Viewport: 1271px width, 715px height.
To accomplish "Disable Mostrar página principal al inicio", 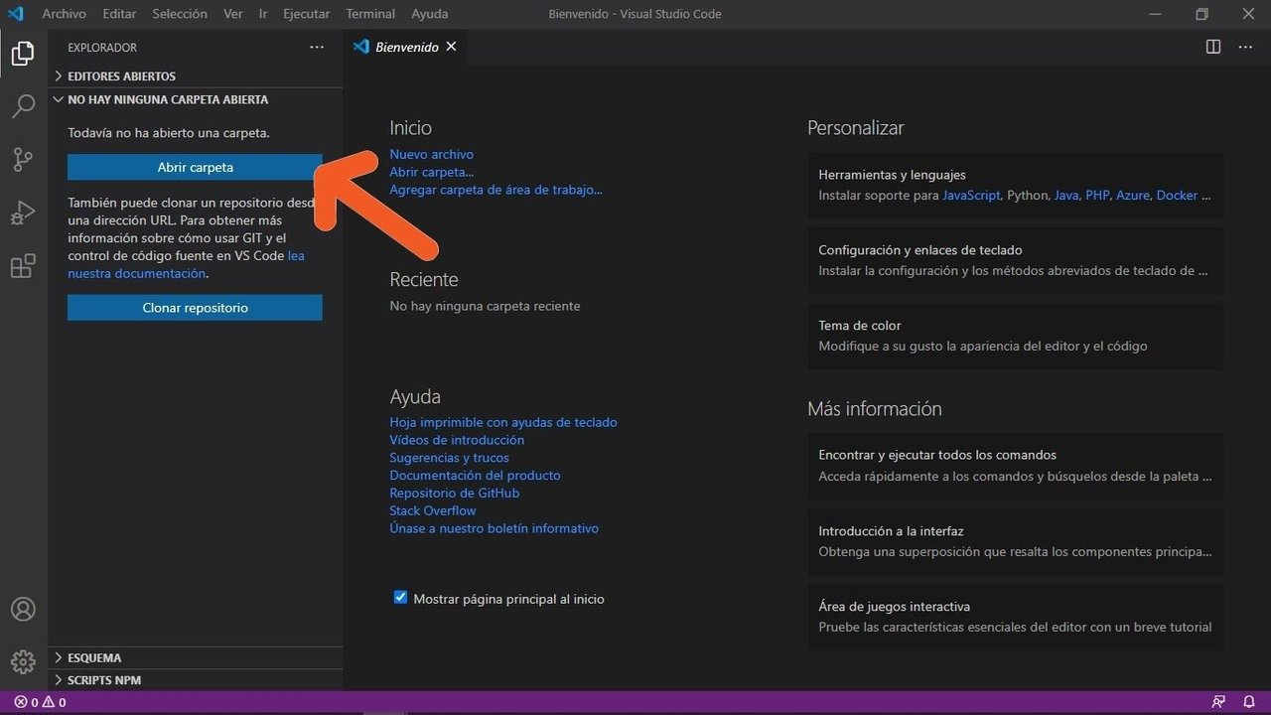I will click(400, 597).
